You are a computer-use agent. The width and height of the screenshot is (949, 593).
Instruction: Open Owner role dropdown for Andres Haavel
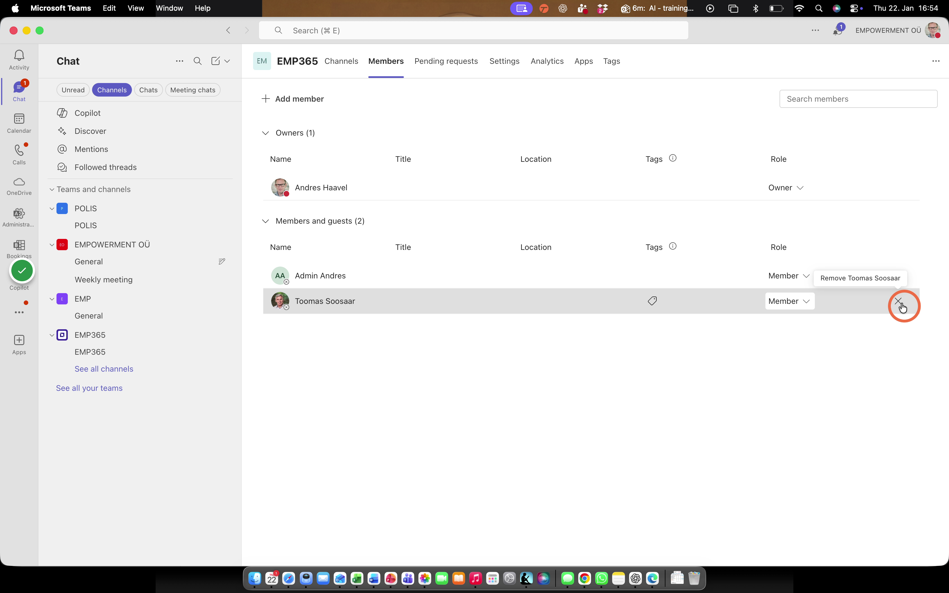[786, 188]
